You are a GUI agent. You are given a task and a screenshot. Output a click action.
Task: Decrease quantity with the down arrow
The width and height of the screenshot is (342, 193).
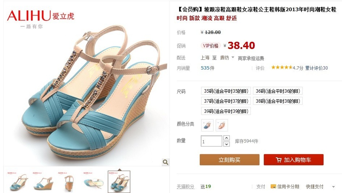(x=227, y=144)
